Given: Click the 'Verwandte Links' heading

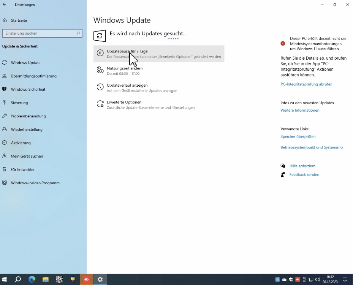Looking at the screenshot, I should click(294, 129).
